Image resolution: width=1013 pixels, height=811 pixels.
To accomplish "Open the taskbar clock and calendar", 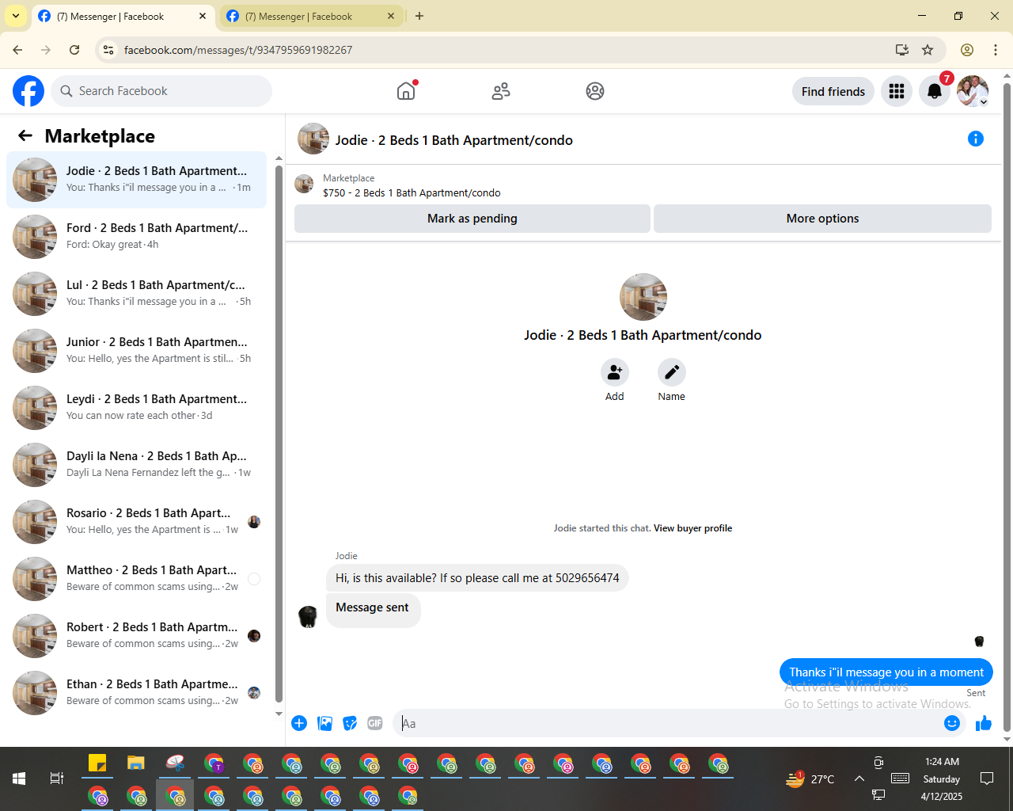I will click(x=942, y=779).
